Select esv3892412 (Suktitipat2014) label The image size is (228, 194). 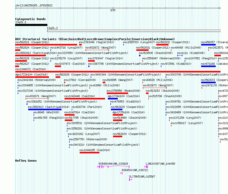pyautogui.click(x=36, y=53)
